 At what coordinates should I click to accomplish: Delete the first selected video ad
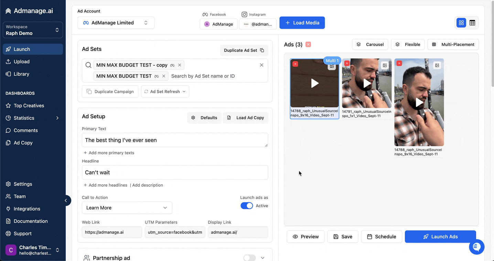(x=295, y=64)
